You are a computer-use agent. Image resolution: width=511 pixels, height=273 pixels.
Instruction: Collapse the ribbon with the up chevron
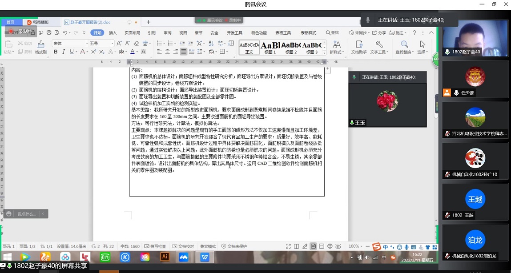pyautogui.click(x=431, y=32)
